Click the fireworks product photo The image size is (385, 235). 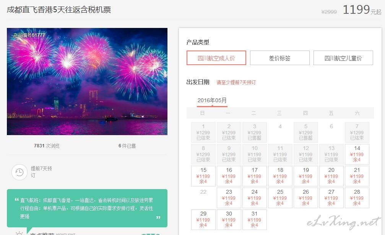point(87,82)
